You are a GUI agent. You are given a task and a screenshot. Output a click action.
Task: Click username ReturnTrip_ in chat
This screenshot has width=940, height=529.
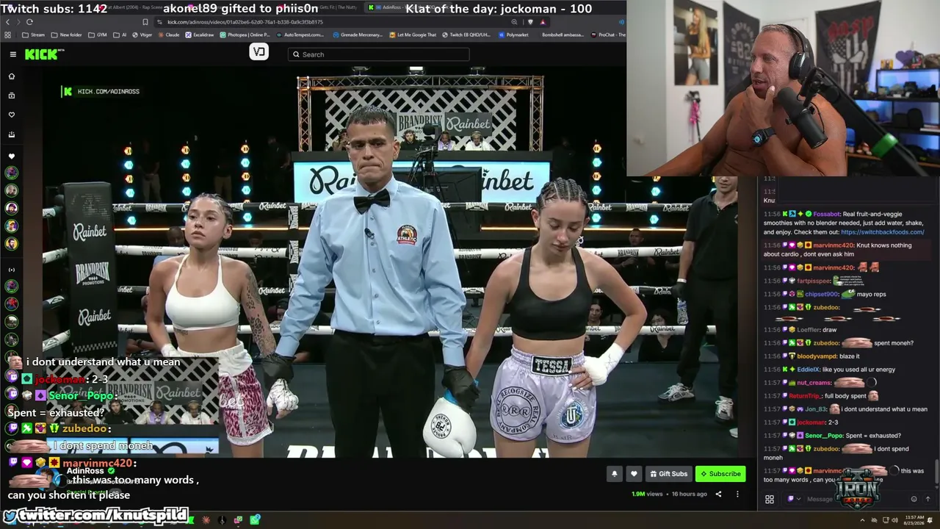[x=806, y=396]
